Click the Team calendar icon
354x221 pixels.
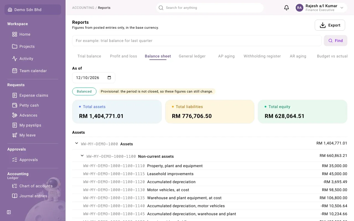tap(15, 71)
